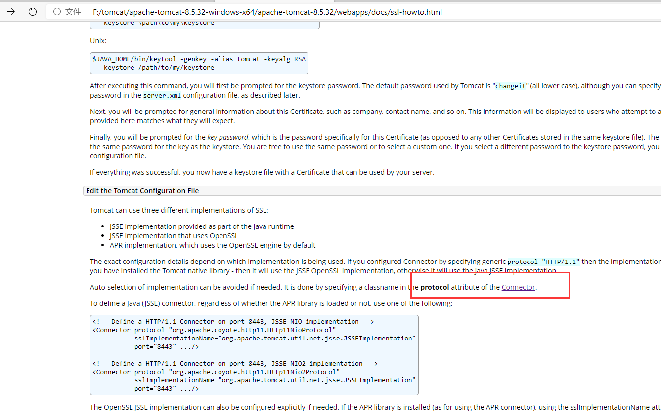Click the bold 'protocol' word
Image resolution: width=661 pixels, height=414 pixels.
click(x=435, y=287)
